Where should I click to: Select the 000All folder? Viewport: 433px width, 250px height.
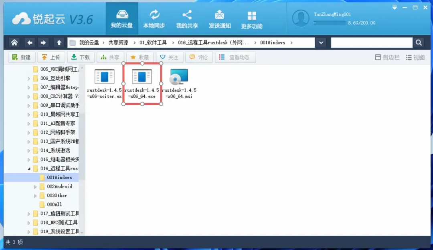(51, 204)
